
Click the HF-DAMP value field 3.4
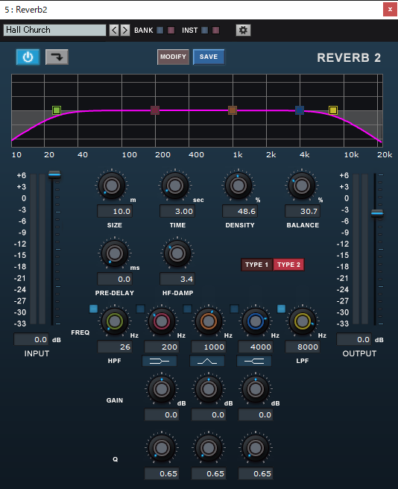coord(177,279)
